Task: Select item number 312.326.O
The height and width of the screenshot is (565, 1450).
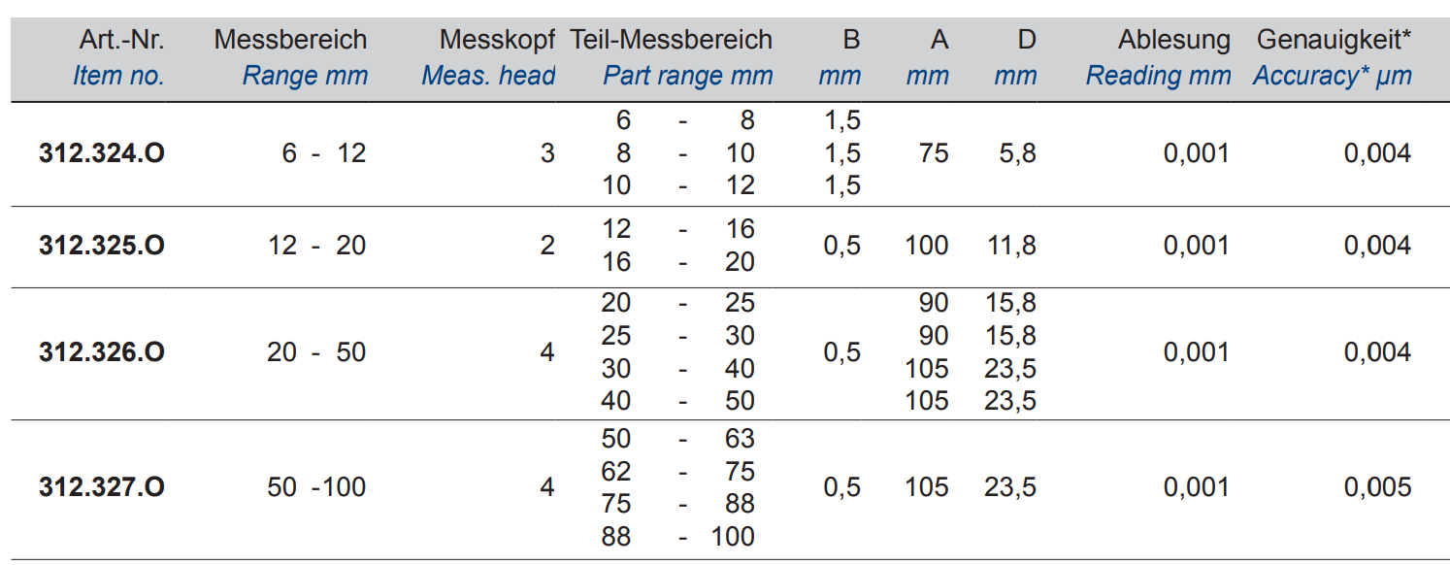Action: [102, 351]
